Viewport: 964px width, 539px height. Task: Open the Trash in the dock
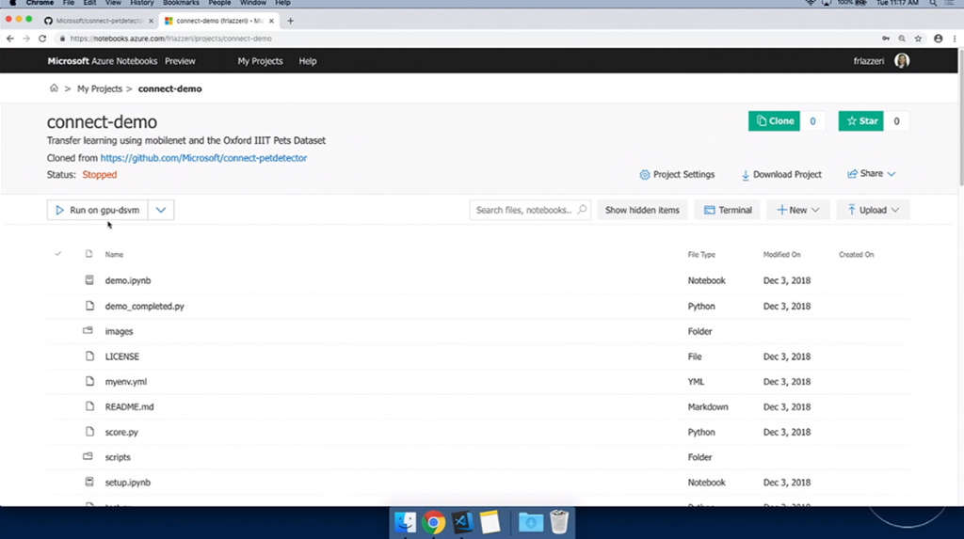559,522
